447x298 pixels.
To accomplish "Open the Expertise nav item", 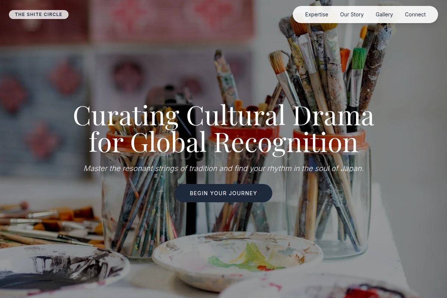I will coord(317,15).
